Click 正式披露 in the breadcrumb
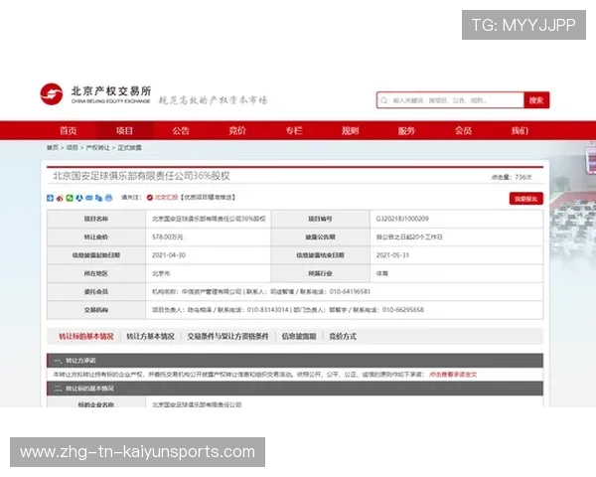This screenshot has height=477, width=596. point(129,148)
